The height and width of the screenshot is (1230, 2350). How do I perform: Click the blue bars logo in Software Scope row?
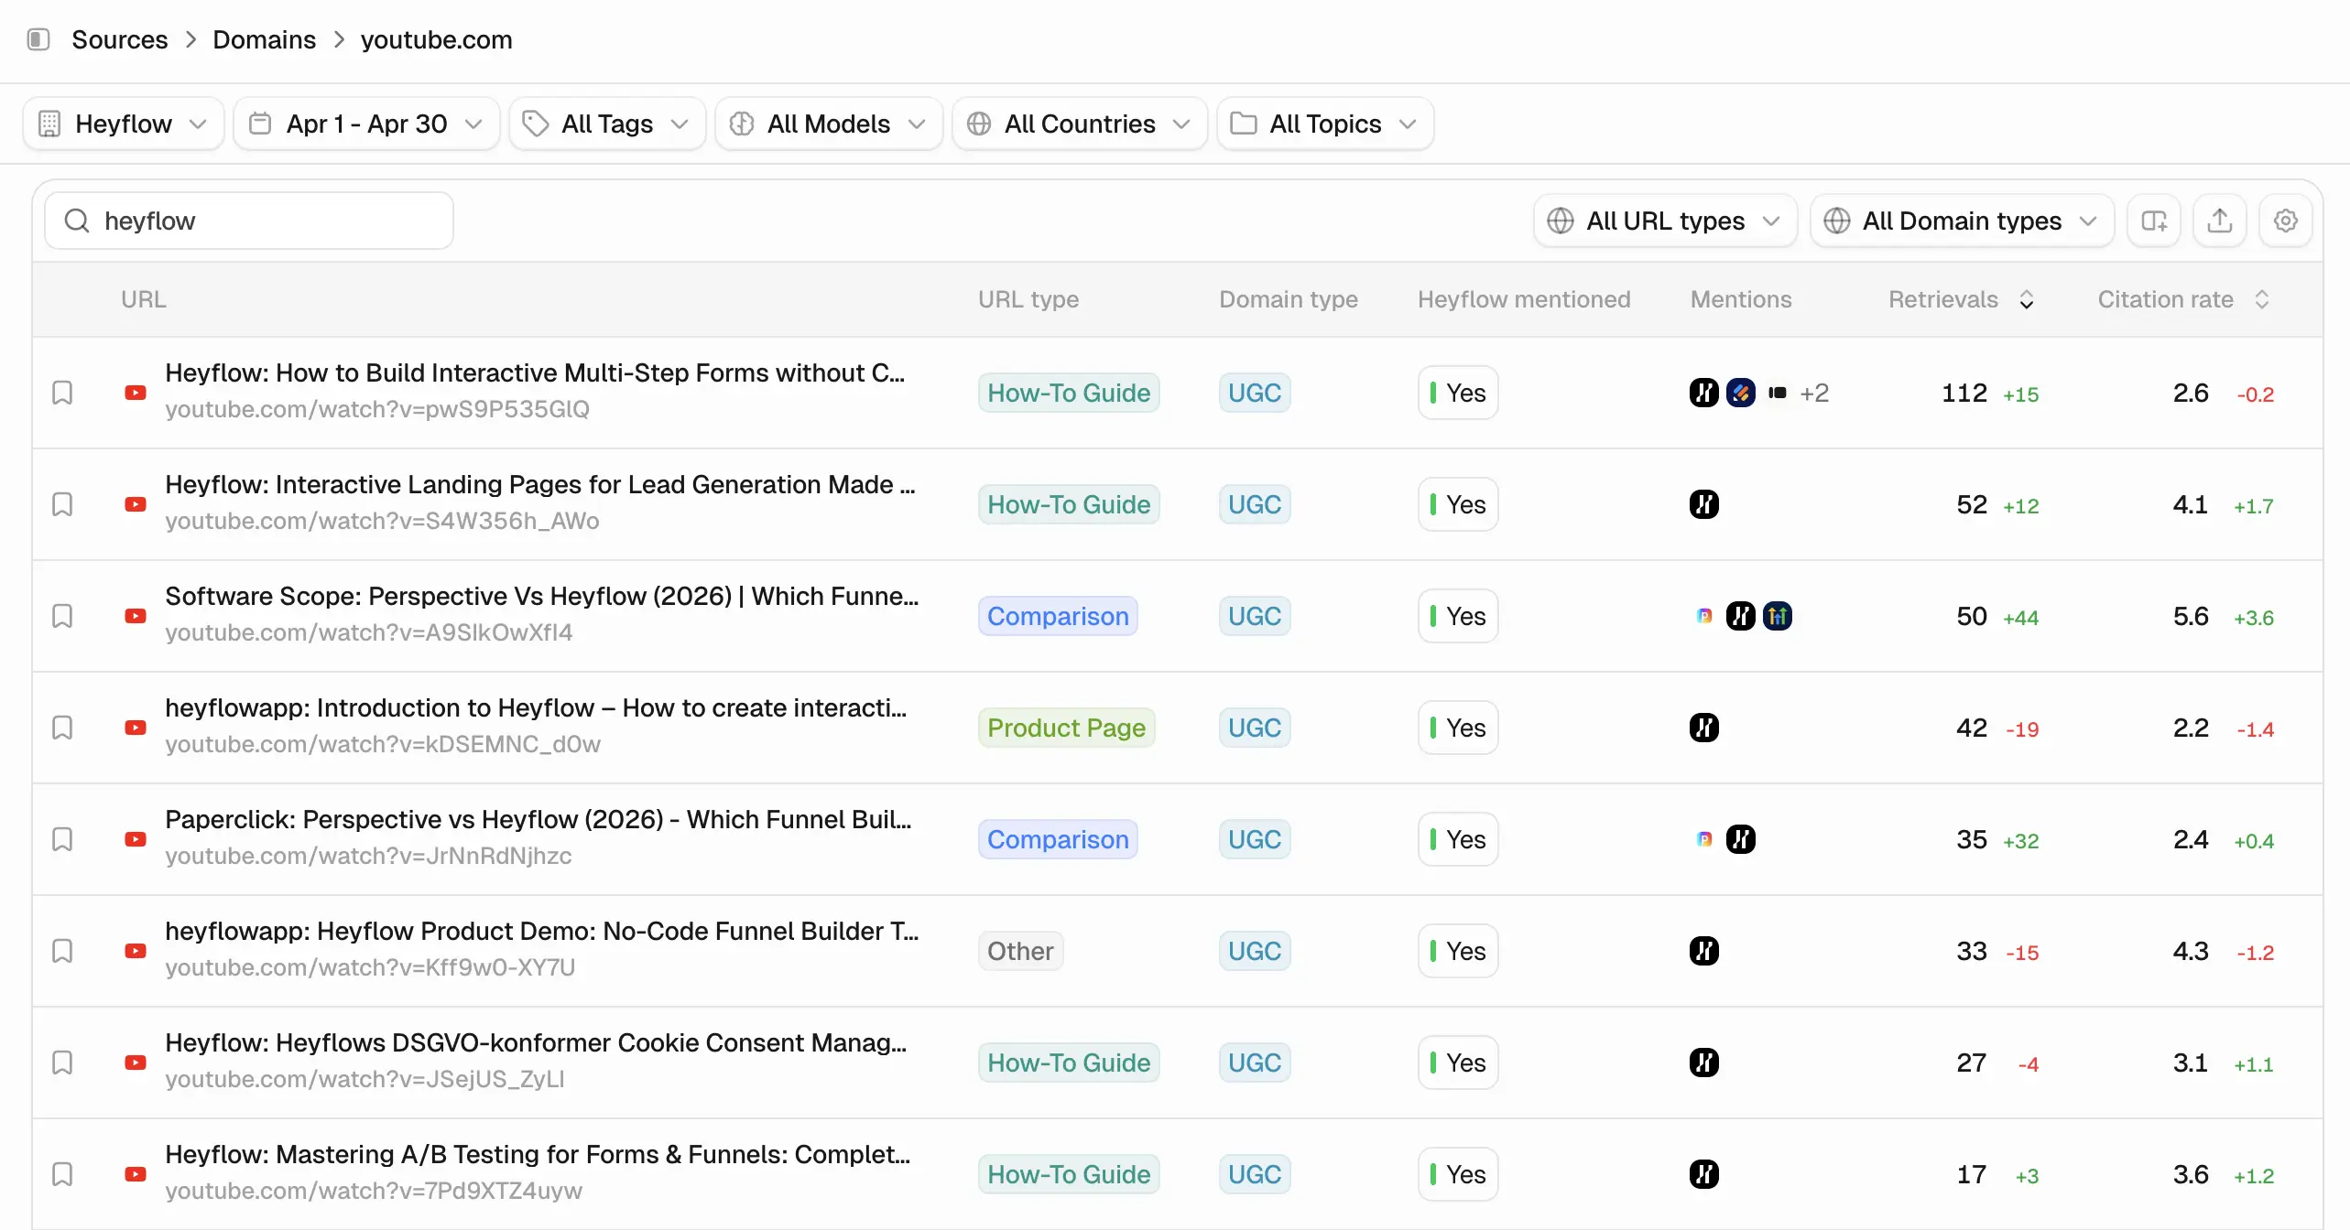click(1778, 616)
